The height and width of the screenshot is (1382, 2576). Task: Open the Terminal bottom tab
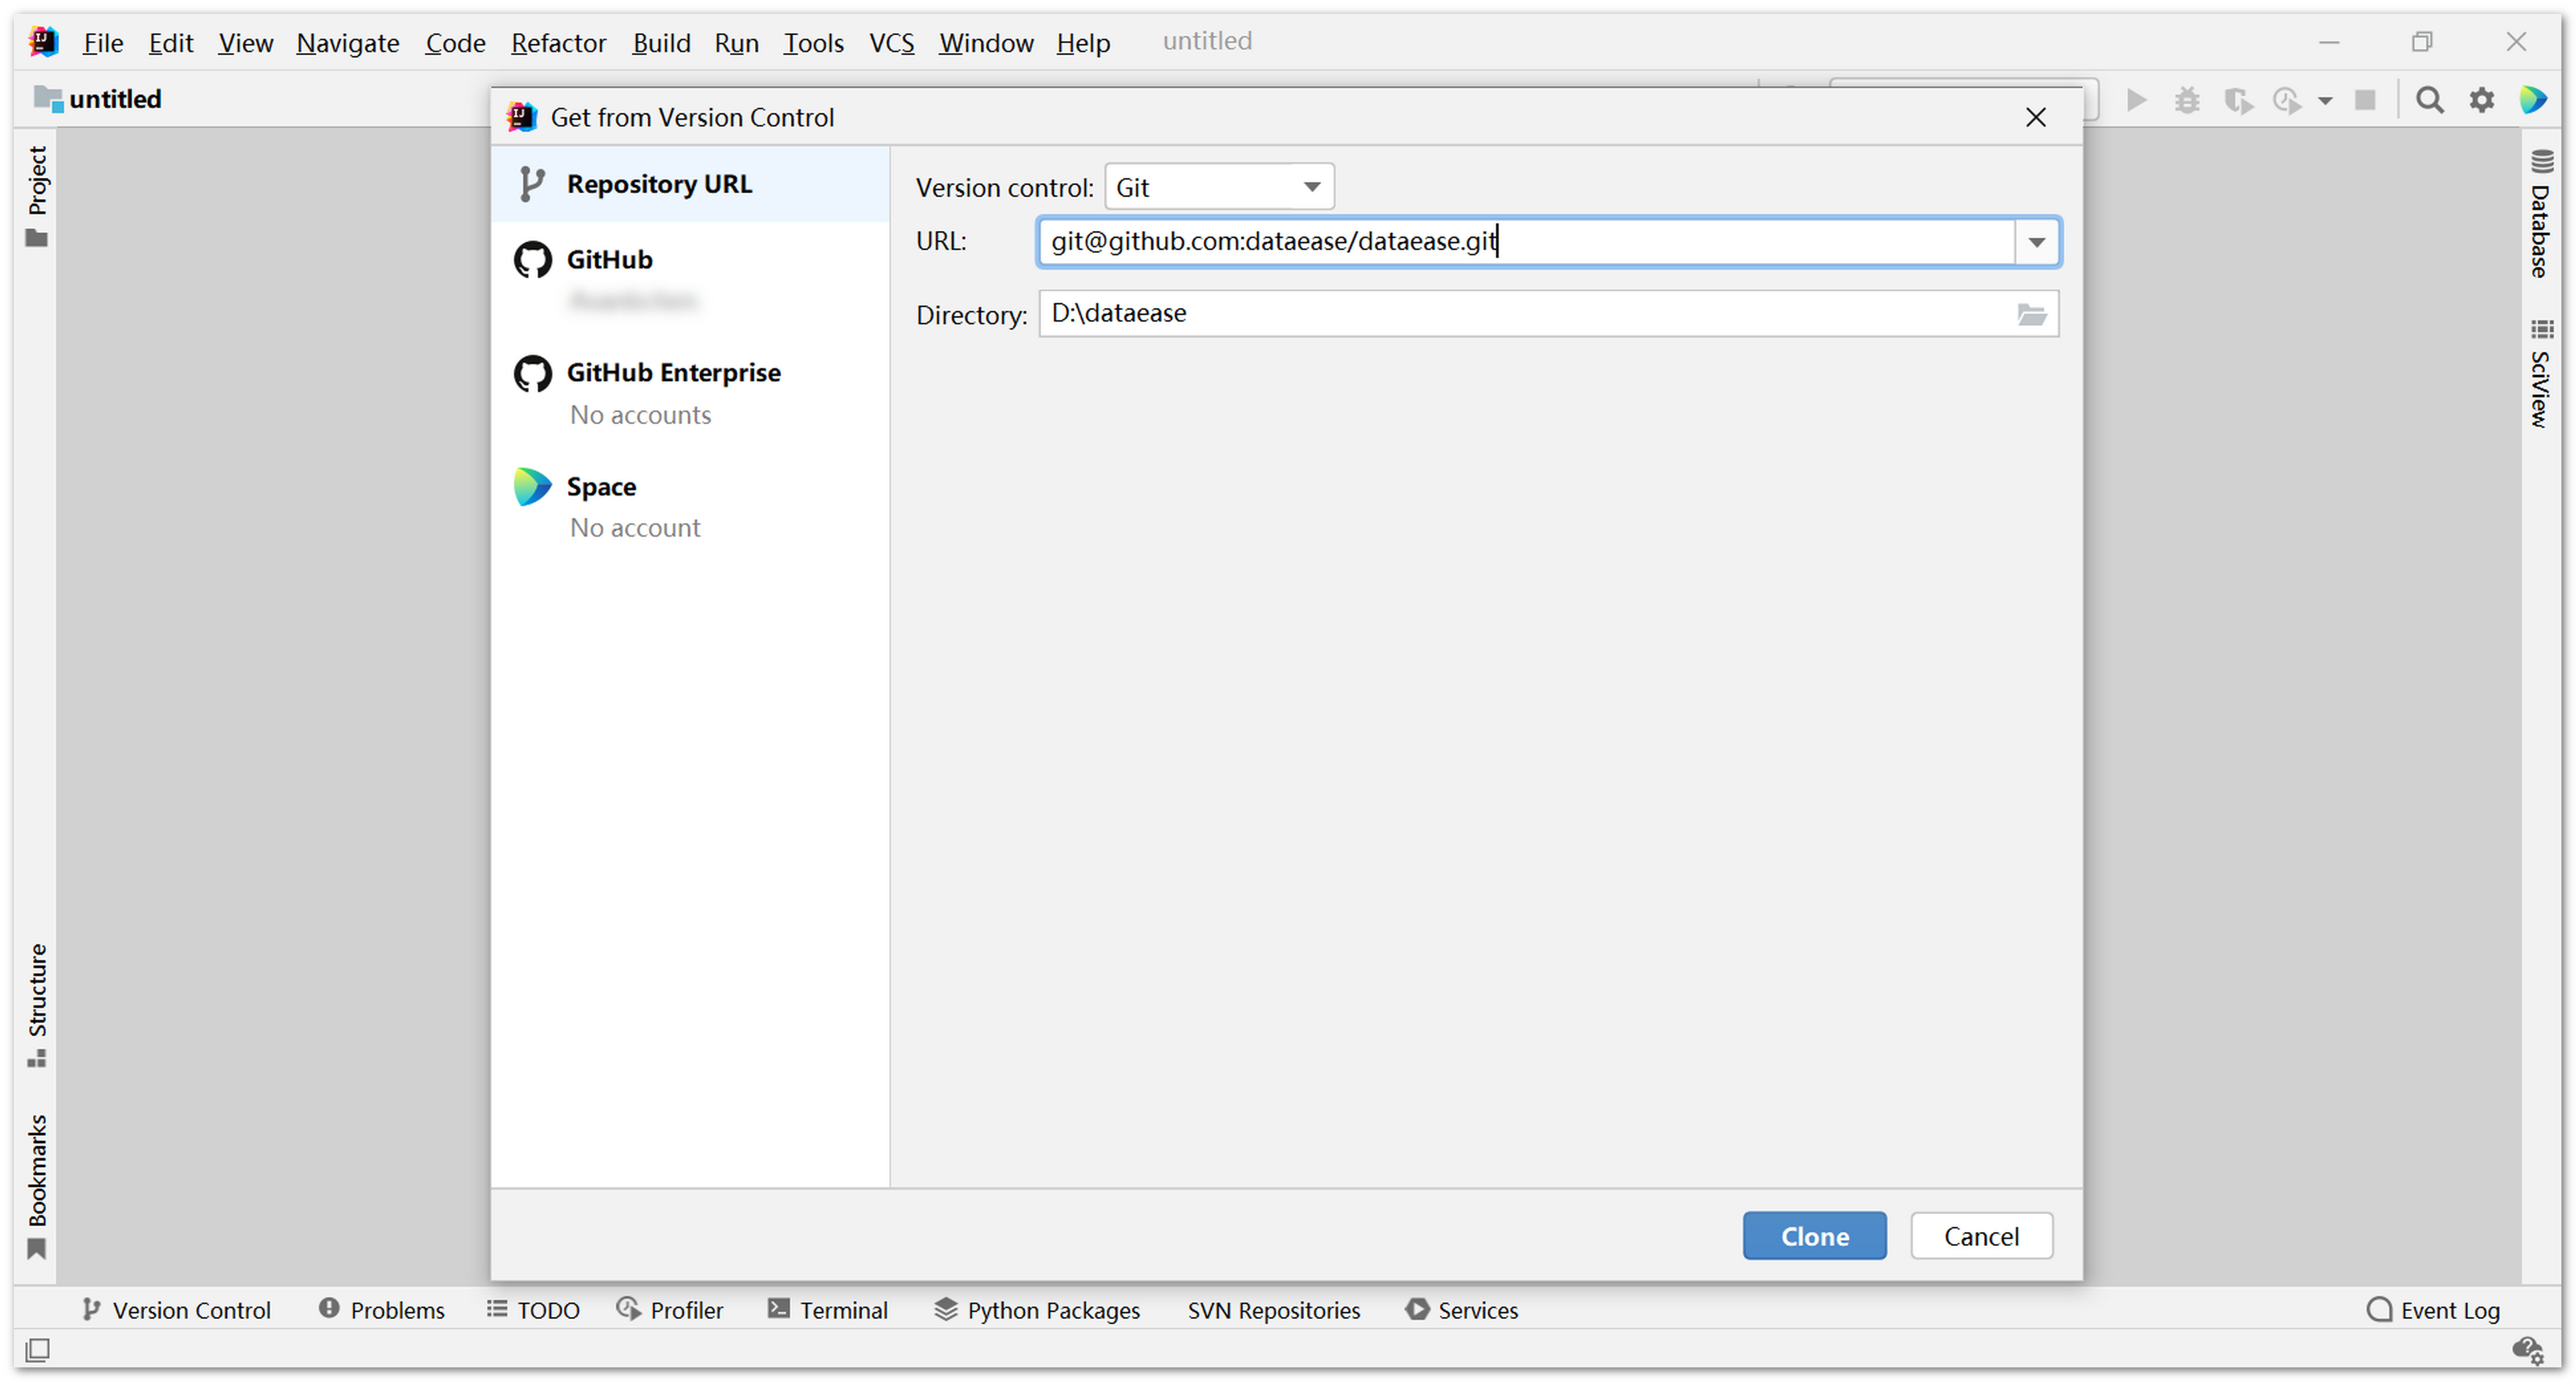click(x=828, y=1310)
